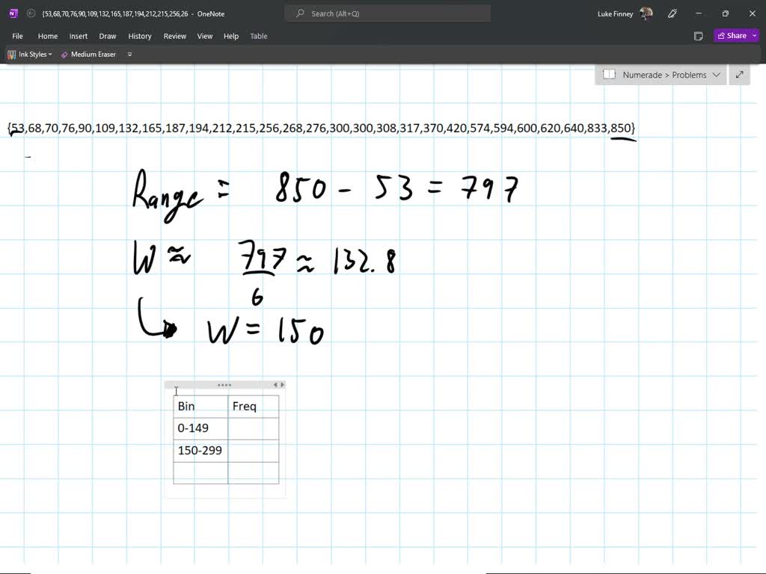Click the back navigation arrow beside the OneNote logo
Screen dimensions: 766x574
(x=30, y=13)
